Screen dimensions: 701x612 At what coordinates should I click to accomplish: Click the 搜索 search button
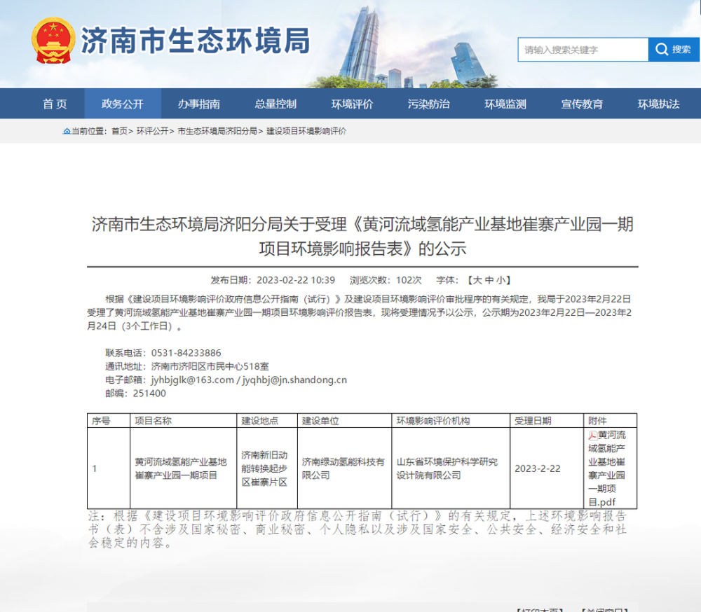(x=674, y=50)
